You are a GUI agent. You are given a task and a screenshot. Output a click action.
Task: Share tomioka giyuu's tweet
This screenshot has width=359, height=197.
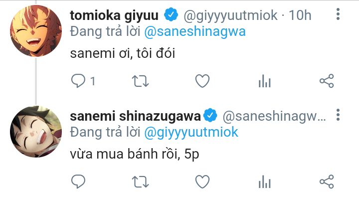pos(327,81)
